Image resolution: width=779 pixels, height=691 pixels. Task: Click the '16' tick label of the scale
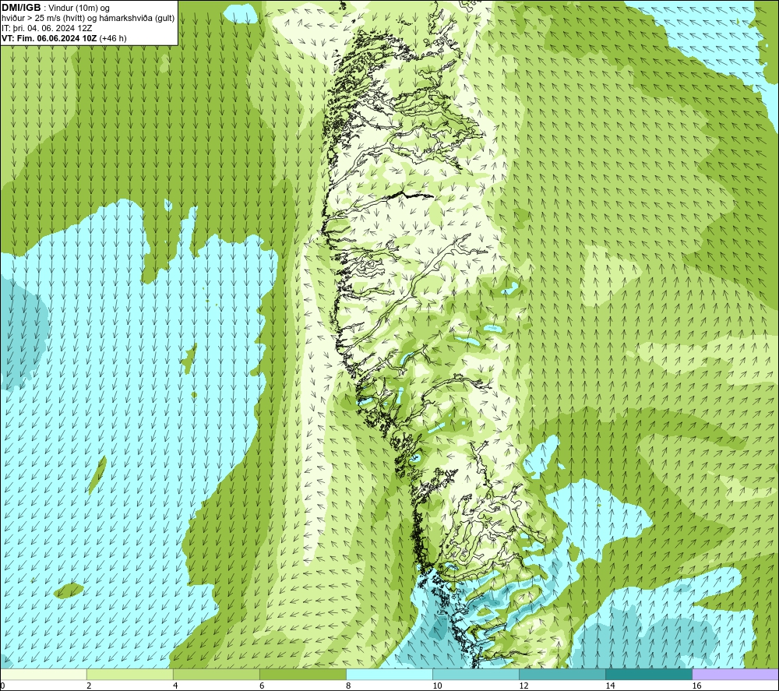(x=696, y=686)
